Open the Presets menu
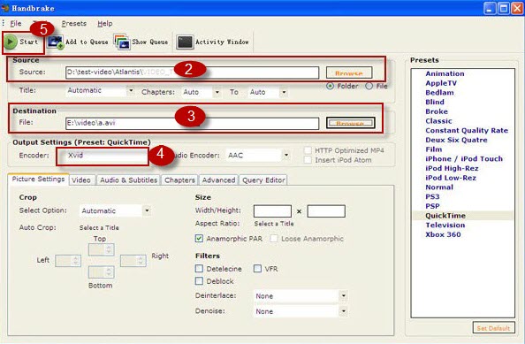Viewport: 525px width, 344px height. (x=74, y=24)
